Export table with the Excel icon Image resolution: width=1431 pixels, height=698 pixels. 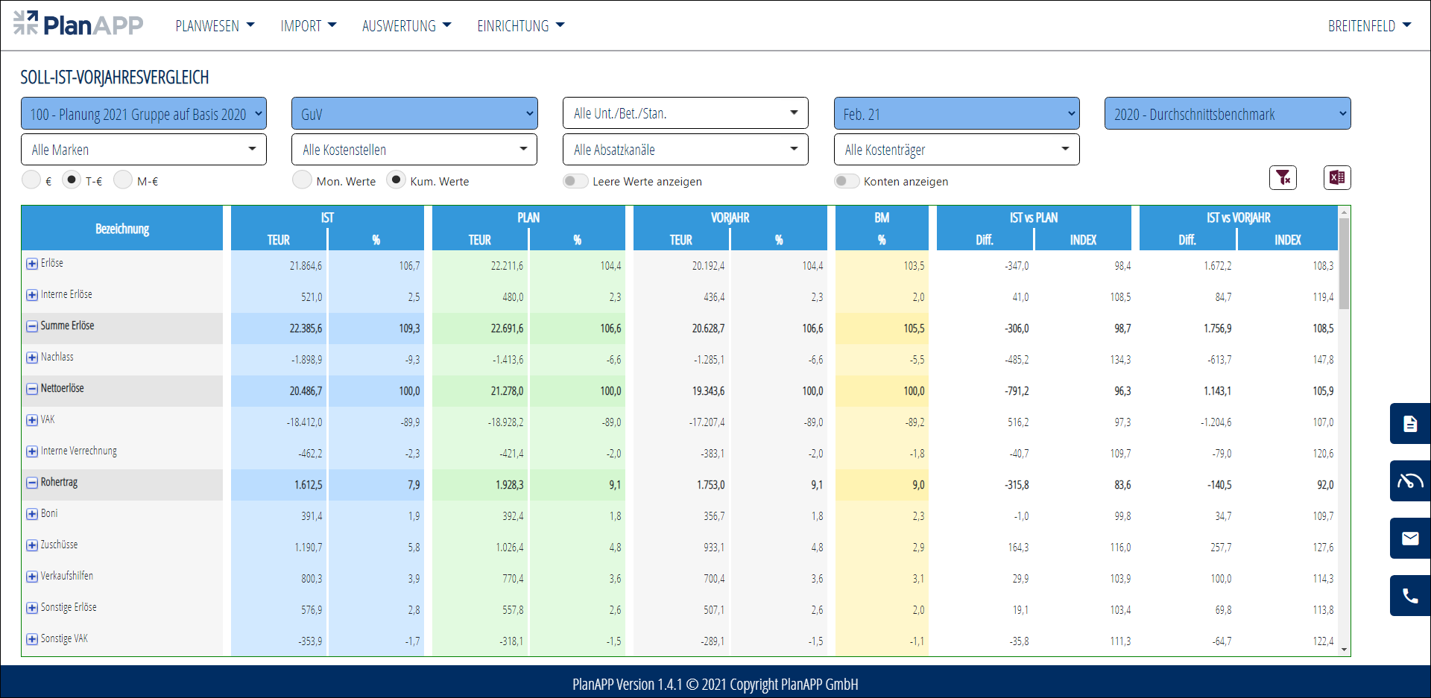point(1336,177)
